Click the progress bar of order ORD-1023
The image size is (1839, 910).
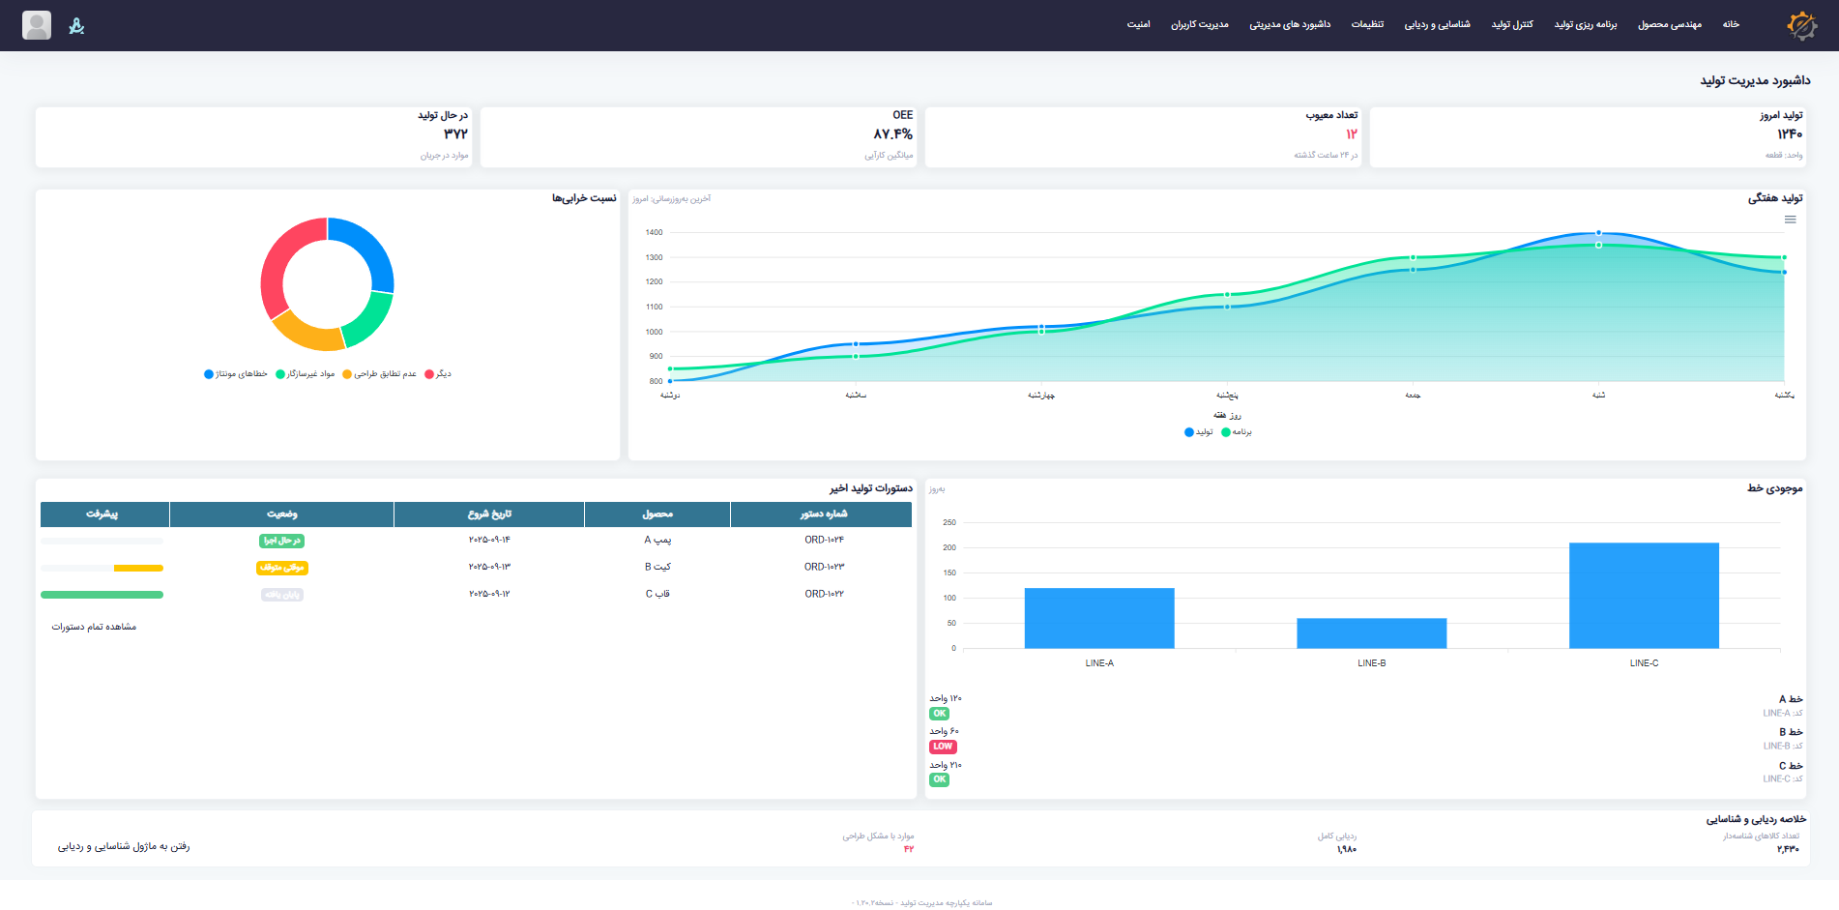pos(102,568)
